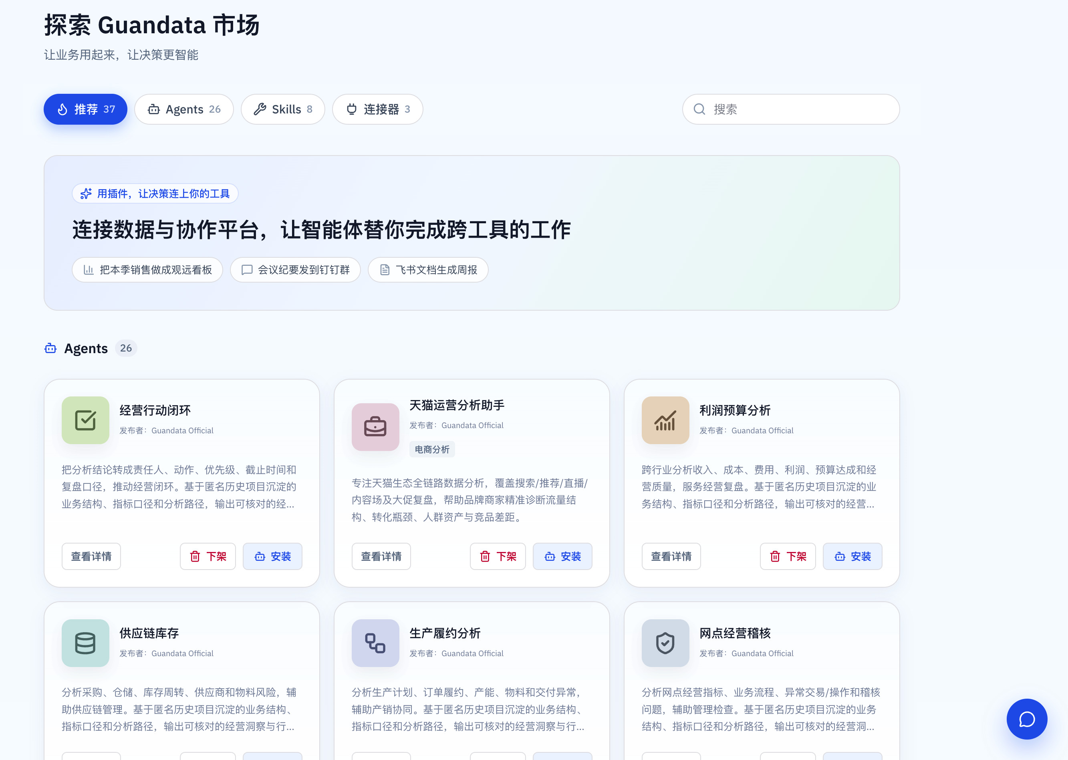Click the 供应链库存 card title
This screenshot has width=1068, height=760.
[x=149, y=633]
